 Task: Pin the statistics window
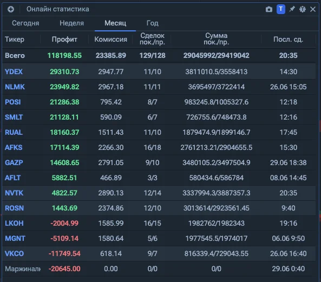tap(292, 9)
